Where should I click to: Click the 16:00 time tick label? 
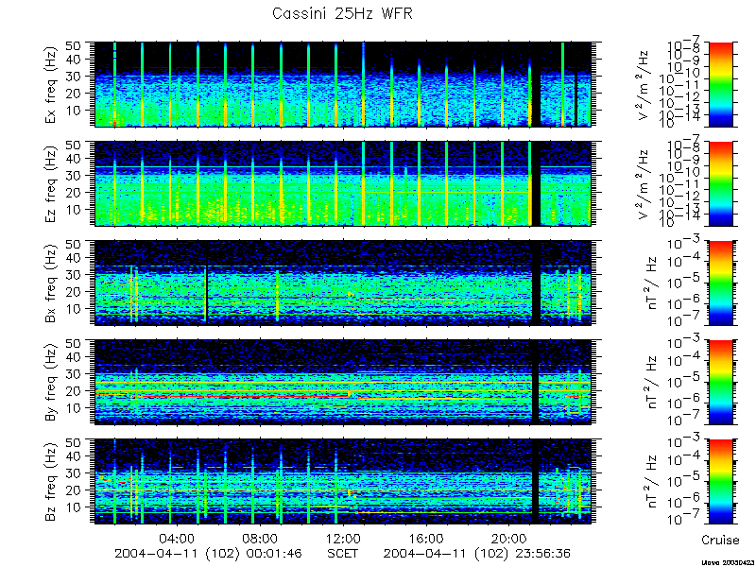425,539
